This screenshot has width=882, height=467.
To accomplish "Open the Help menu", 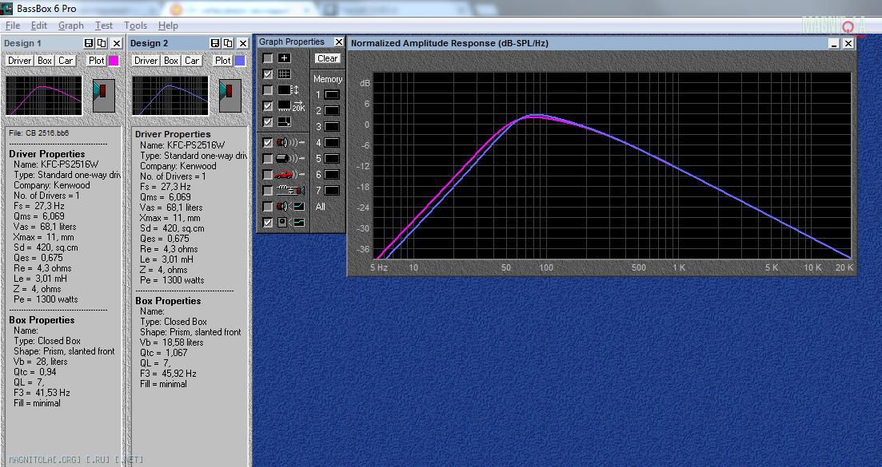I will (x=168, y=26).
